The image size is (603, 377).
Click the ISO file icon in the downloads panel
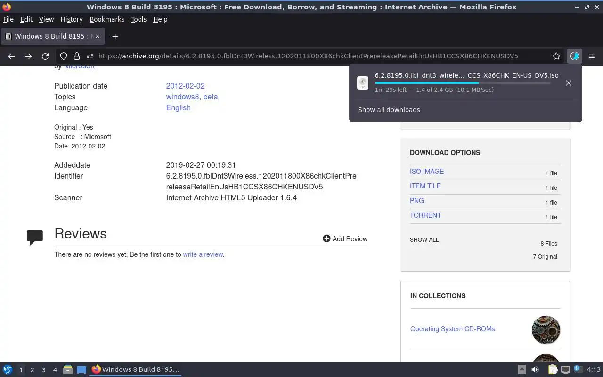coord(363,83)
